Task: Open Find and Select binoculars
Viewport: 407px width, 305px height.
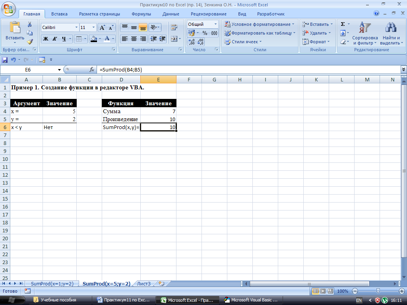Action: tap(391, 33)
